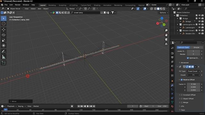This screenshot has height=115, width=205.
Task: Enable the Constant Offset checkbox
Action: pyautogui.click(x=182, y=95)
